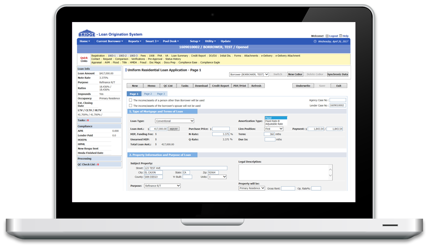Open the Credit Report quick link

point(198,56)
